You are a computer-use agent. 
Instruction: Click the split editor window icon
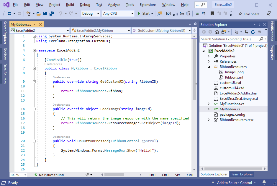[x=194, y=31]
